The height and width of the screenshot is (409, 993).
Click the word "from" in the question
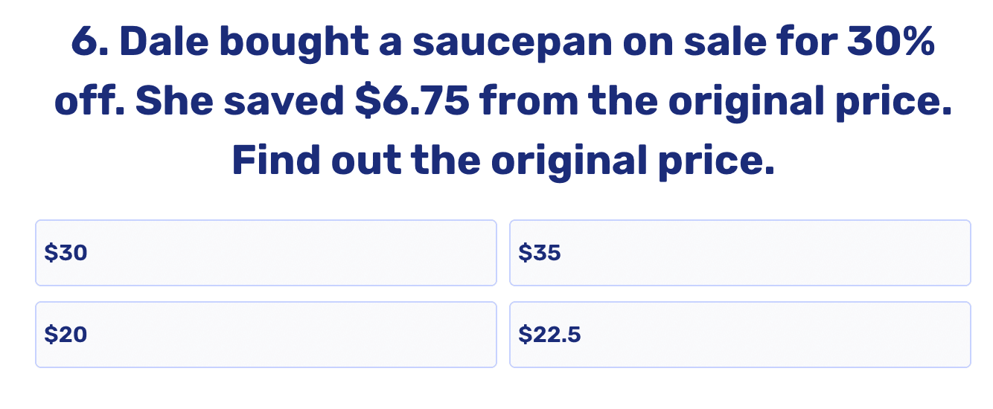pyautogui.click(x=529, y=102)
